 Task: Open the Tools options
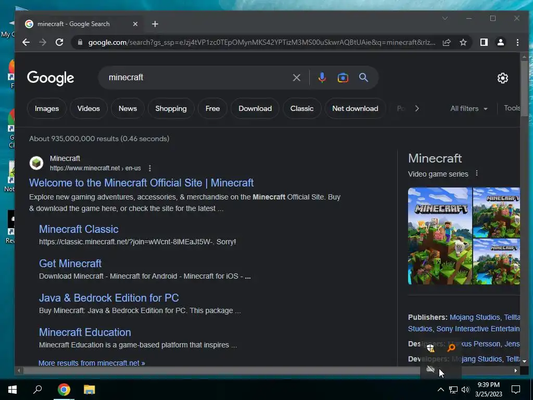pos(512,108)
